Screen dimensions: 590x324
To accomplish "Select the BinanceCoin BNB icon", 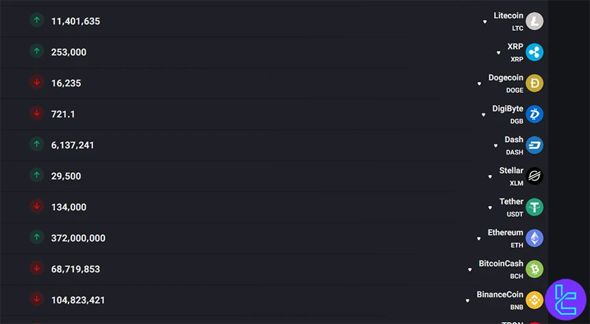I will (534, 300).
